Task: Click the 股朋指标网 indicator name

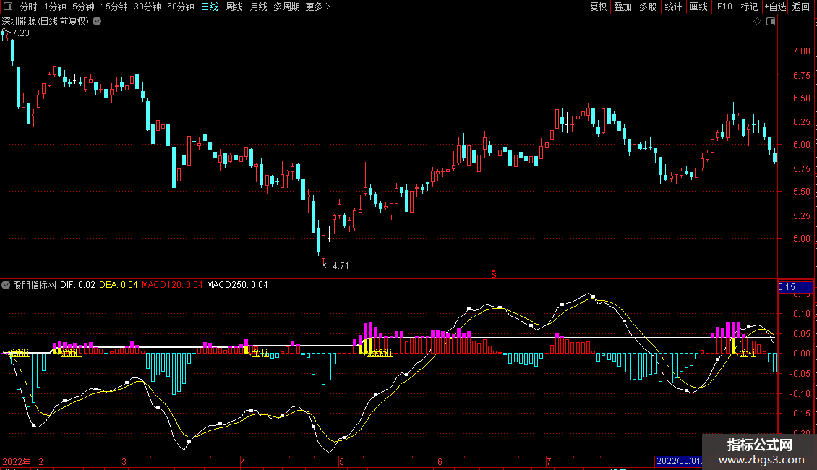Action: pyautogui.click(x=35, y=285)
